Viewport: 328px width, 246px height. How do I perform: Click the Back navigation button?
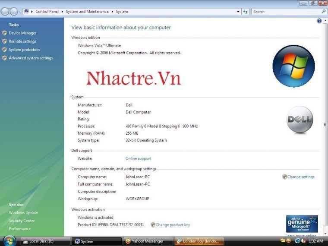pos(5,12)
